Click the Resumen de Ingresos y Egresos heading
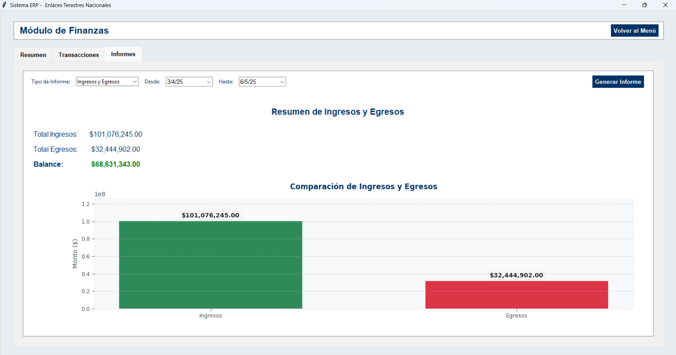 click(338, 112)
